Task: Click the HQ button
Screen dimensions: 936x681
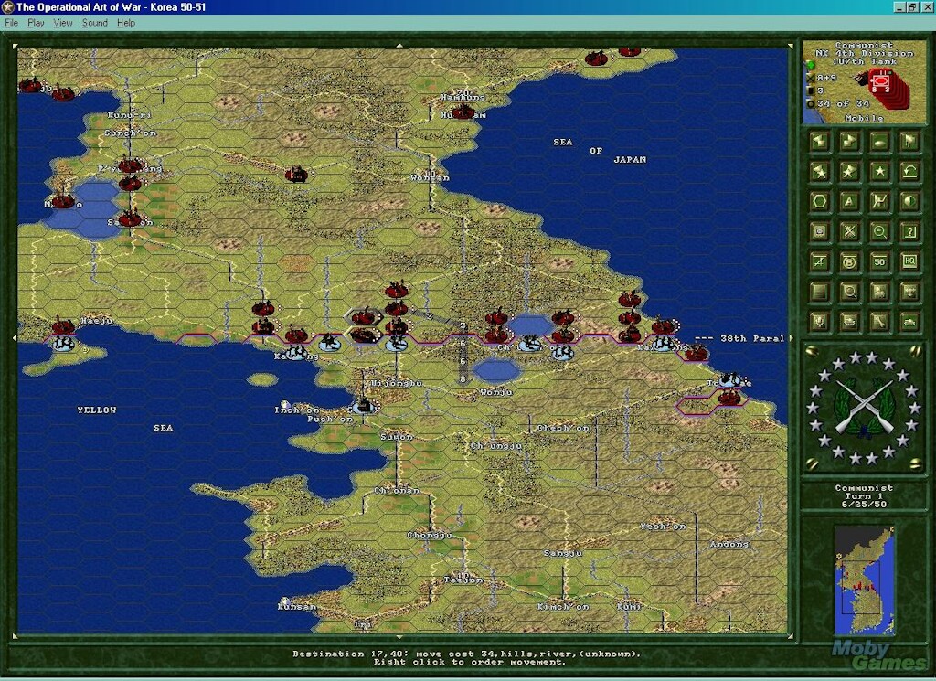Action: click(909, 261)
